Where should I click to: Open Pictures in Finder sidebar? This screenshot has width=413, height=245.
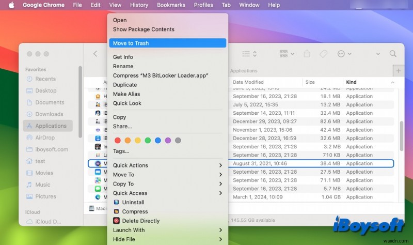tap(47, 196)
